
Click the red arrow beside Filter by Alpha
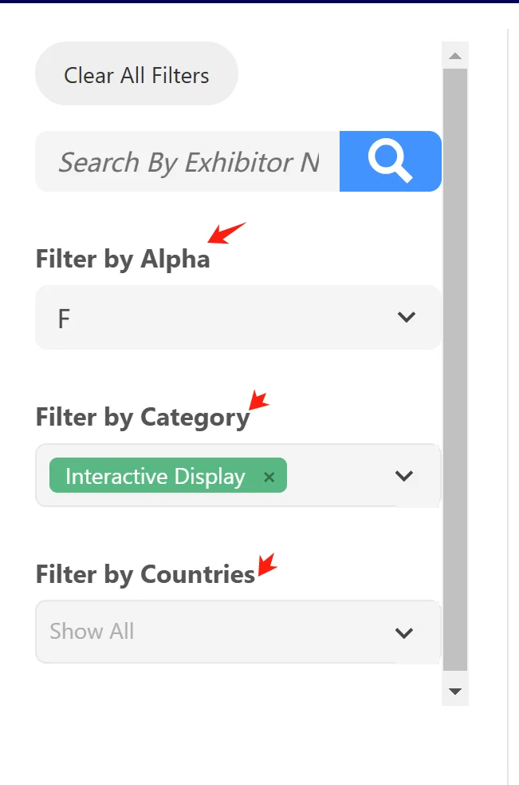pos(226,233)
